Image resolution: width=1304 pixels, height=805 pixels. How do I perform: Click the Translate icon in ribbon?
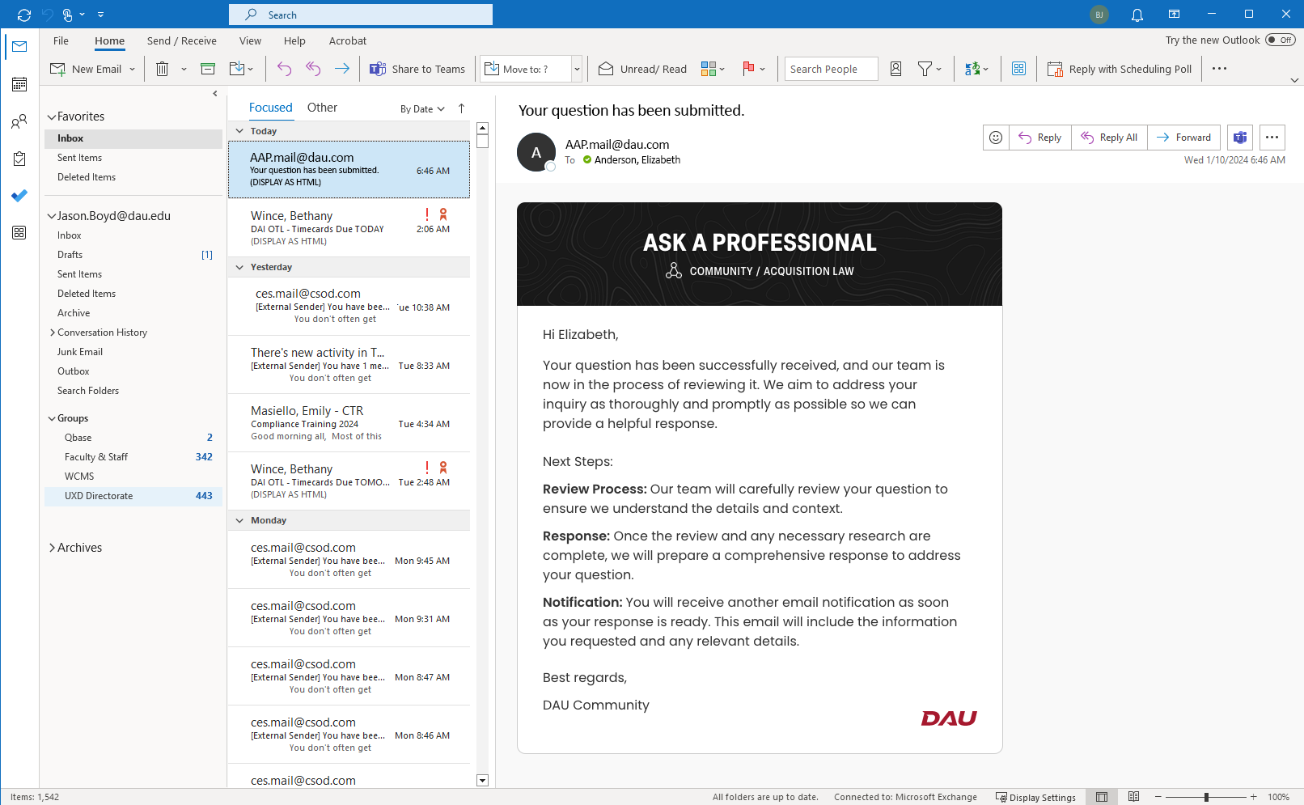point(972,69)
